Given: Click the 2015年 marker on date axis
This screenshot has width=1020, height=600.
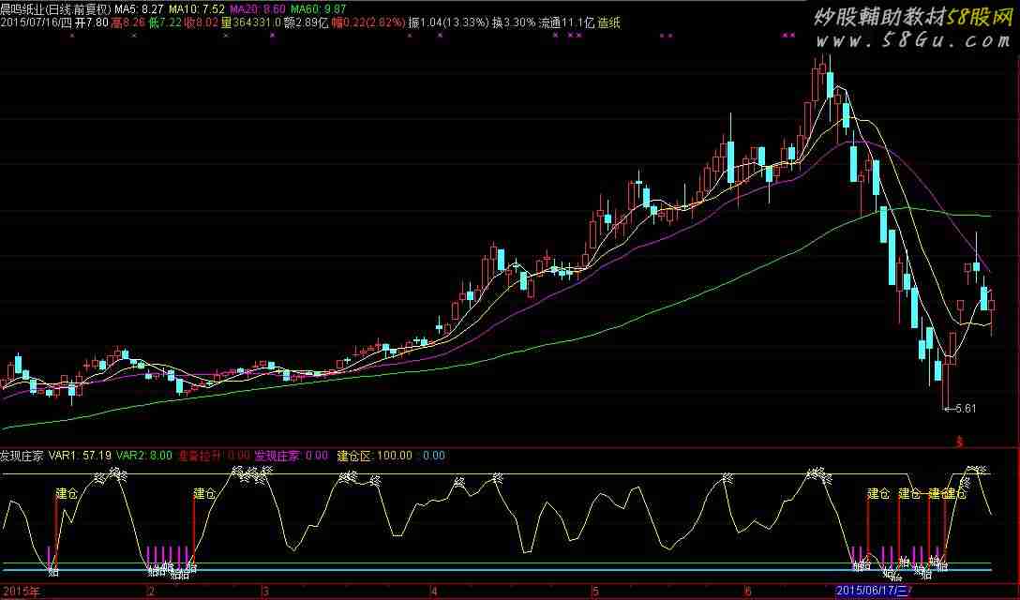Looking at the screenshot, I should pos(21,591).
